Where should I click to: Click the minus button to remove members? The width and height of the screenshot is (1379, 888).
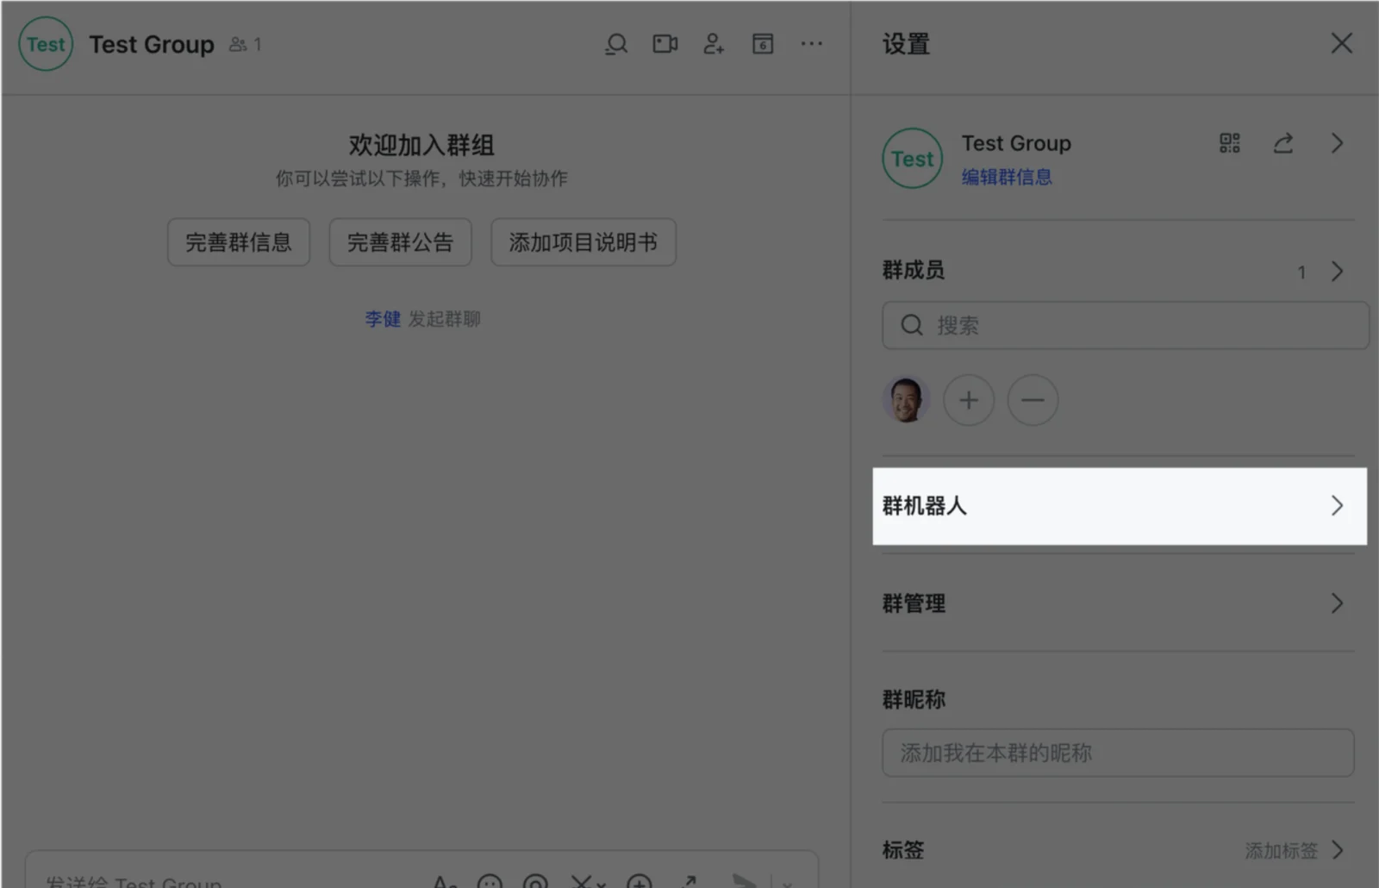click(1033, 400)
